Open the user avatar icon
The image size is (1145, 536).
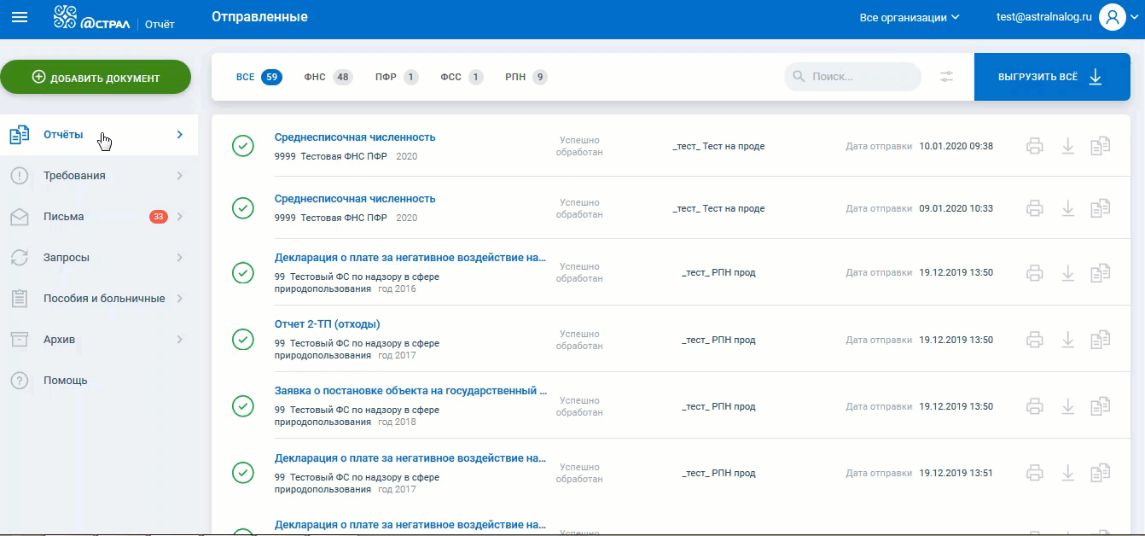[1113, 17]
